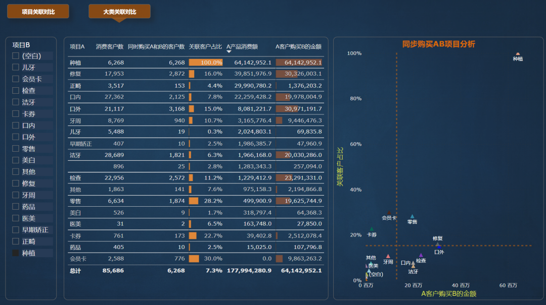Image resolution: width=546 pixels, height=305 pixels.
Task: Tick the 零售 checkbox in 项目B filter
Action: point(15,148)
